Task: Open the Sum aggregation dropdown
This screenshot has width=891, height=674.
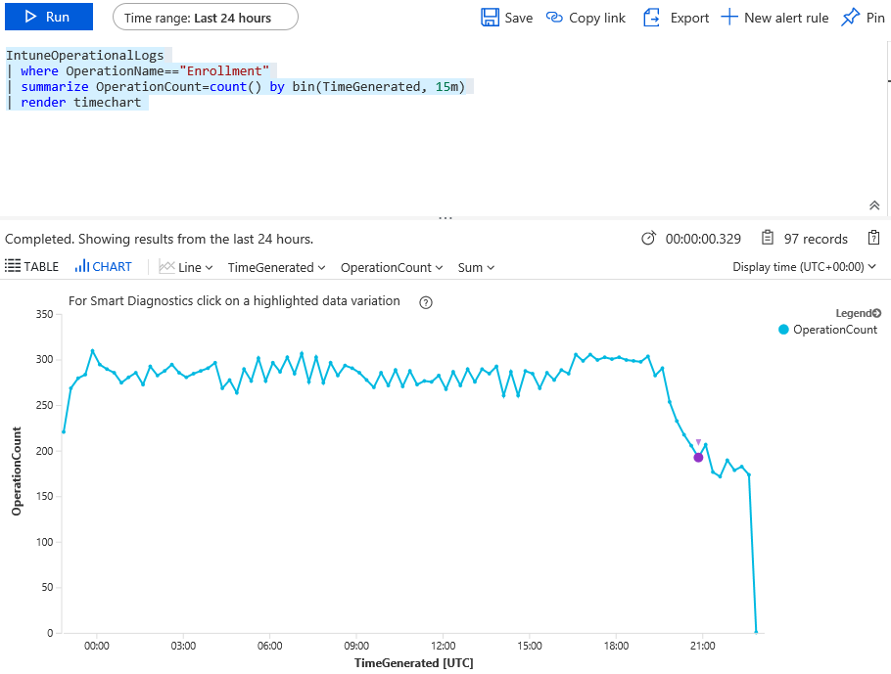Action: (476, 267)
